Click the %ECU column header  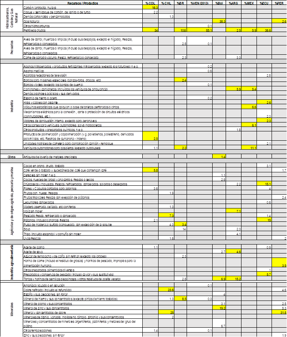pyautogui.click(x=264, y=3)
